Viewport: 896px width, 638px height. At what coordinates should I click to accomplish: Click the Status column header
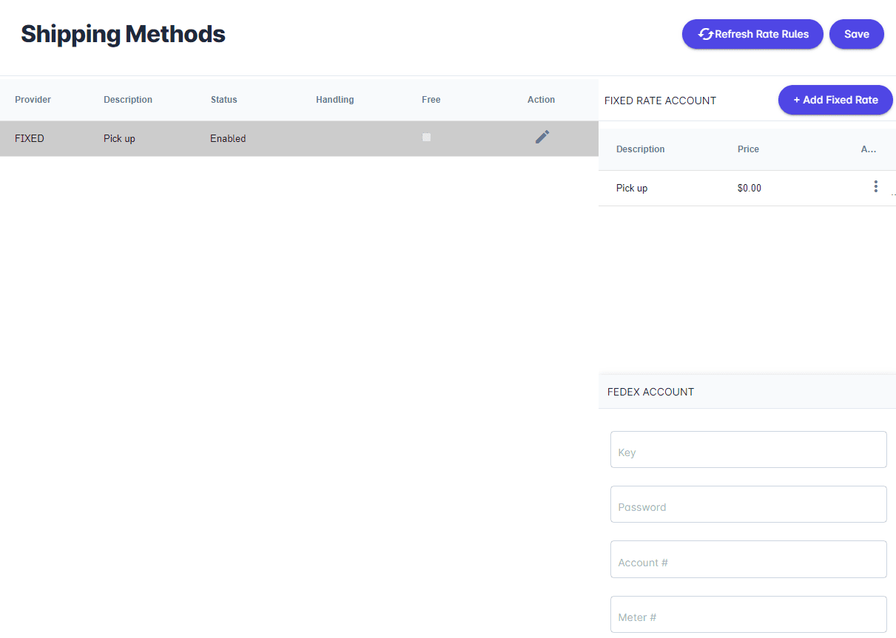pyautogui.click(x=223, y=100)
